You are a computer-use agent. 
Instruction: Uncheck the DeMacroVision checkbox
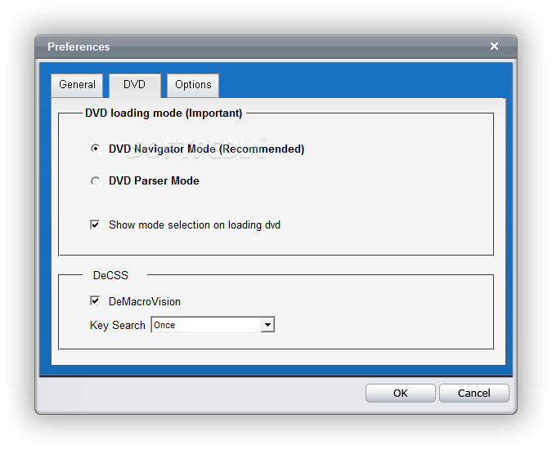pos(95,300)
